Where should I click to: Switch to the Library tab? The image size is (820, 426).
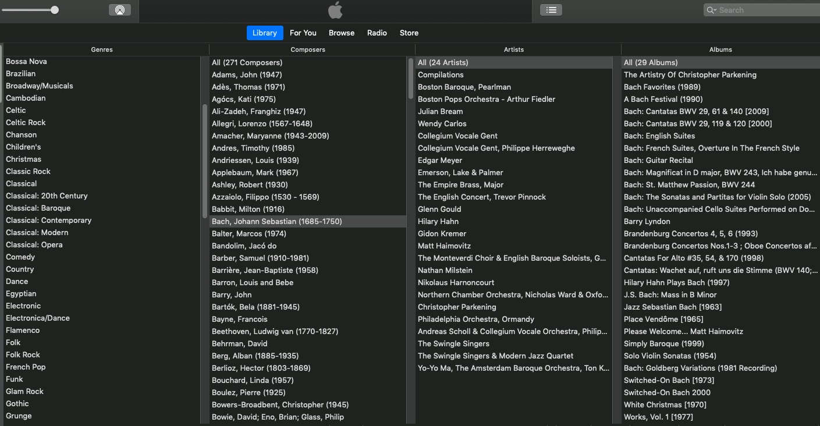[x=265, y=33]
